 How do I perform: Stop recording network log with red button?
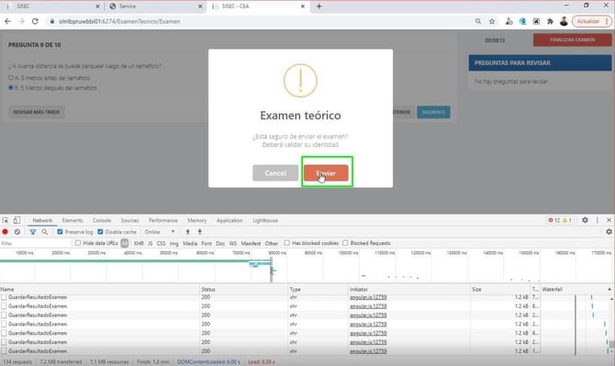click(x=6, y=231)
